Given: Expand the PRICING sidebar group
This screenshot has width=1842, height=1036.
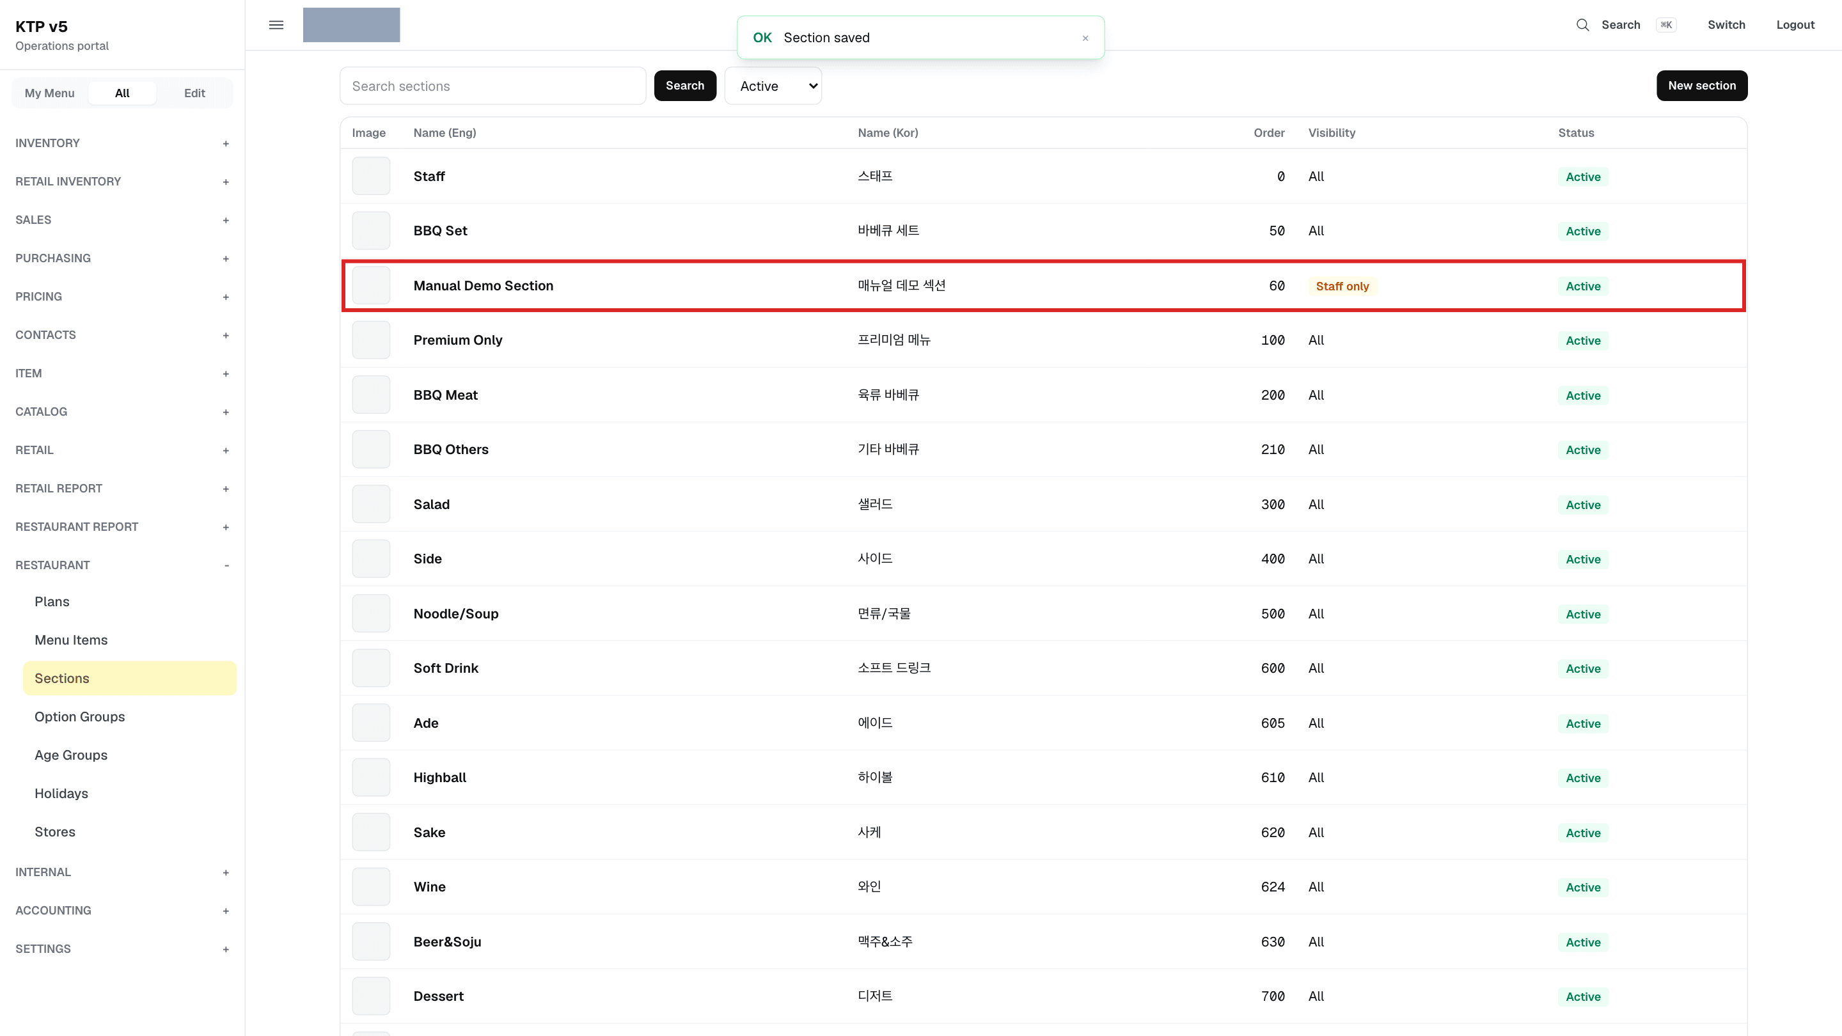Looking at the screenshot, I should (122, 297).
